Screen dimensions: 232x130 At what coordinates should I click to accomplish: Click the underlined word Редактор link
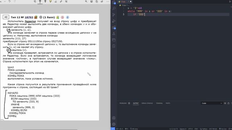(30, 21)
